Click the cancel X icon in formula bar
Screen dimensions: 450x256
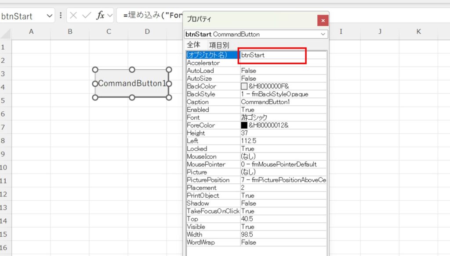[73, 15]
